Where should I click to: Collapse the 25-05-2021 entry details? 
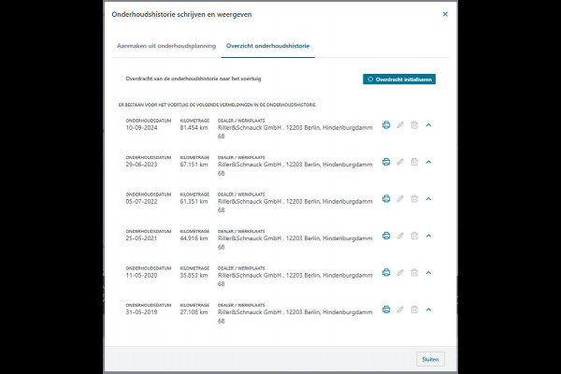coord(428,236)
